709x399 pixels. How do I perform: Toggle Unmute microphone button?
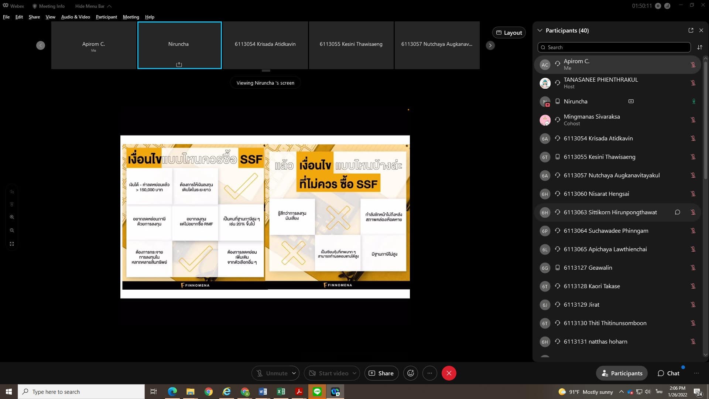tap(272, 373)
